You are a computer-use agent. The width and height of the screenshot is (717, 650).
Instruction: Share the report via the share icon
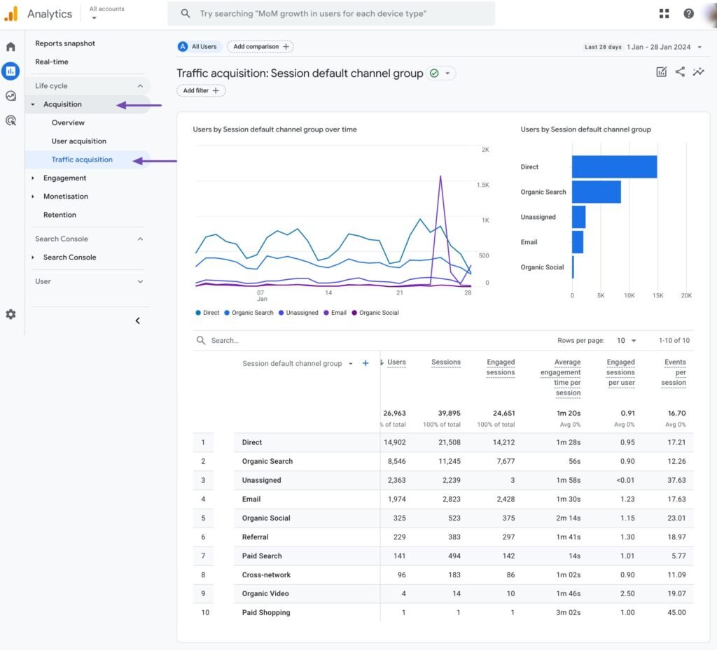click(680, 71)
